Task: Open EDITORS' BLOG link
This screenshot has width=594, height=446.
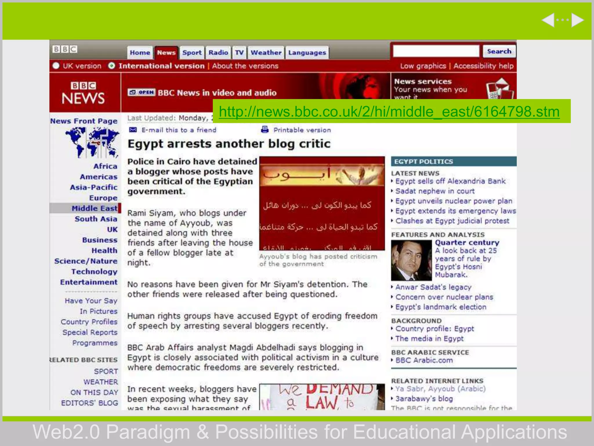Action: (90, 403)
